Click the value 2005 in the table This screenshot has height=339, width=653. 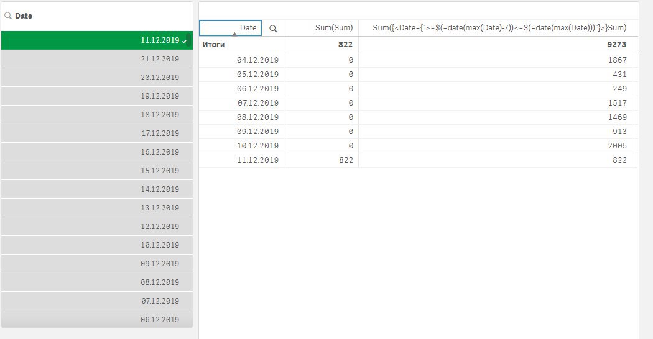[617, 146]
